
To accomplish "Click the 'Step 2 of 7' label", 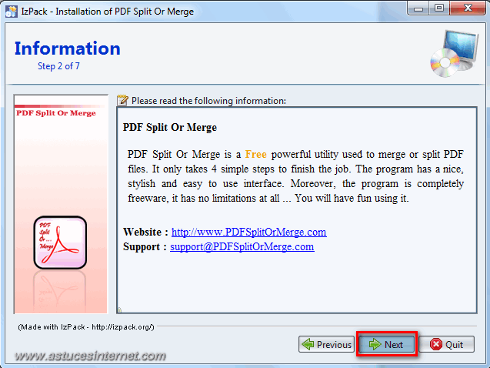I will [58, 66].
